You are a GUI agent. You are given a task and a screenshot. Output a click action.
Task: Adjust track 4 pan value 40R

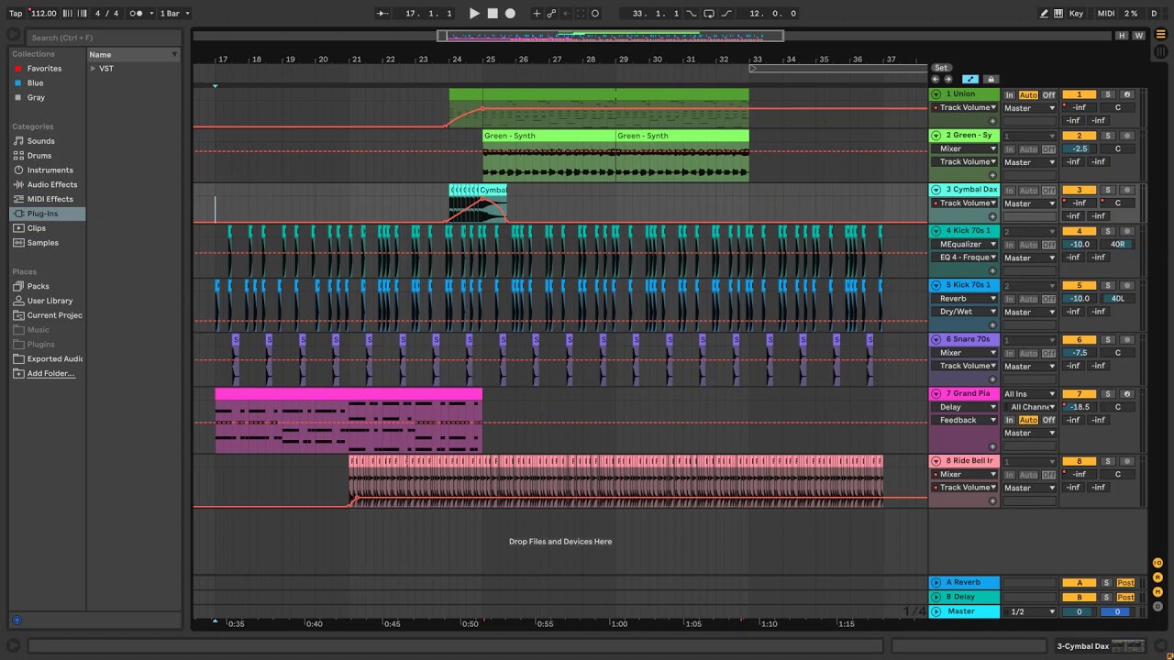(1117, 245)
